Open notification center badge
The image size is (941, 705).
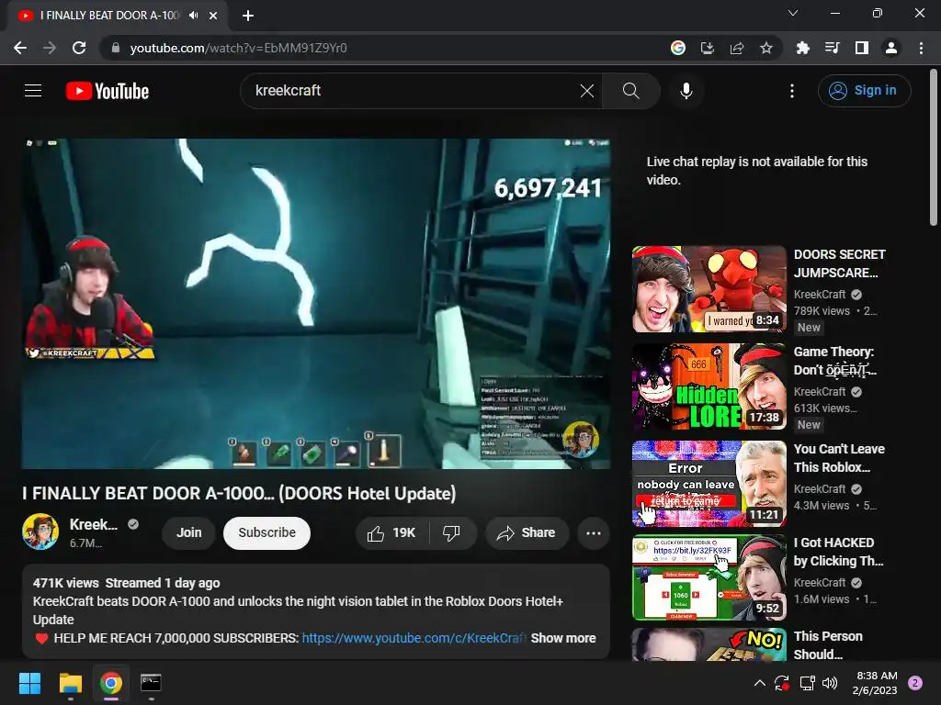click(x=915, y=683)
